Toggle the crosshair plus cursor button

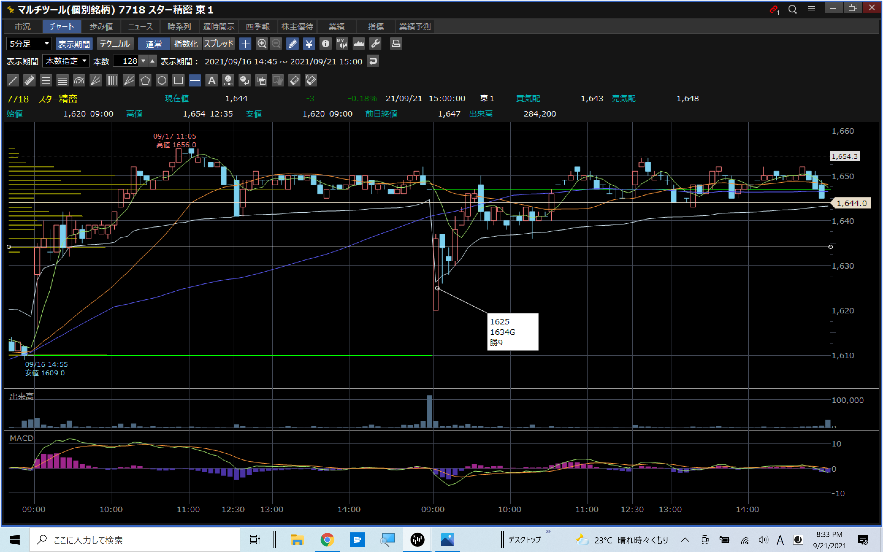(x=245, y=44)
